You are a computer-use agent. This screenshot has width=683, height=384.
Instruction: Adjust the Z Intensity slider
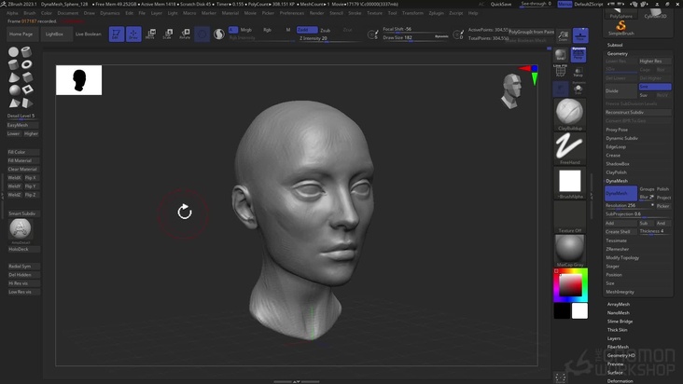click(329, 39)
